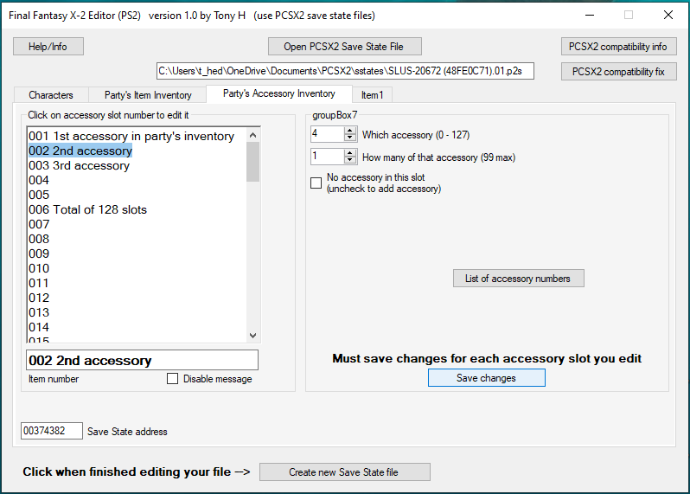Select slot '010' in accessory list

coord(39,269)
